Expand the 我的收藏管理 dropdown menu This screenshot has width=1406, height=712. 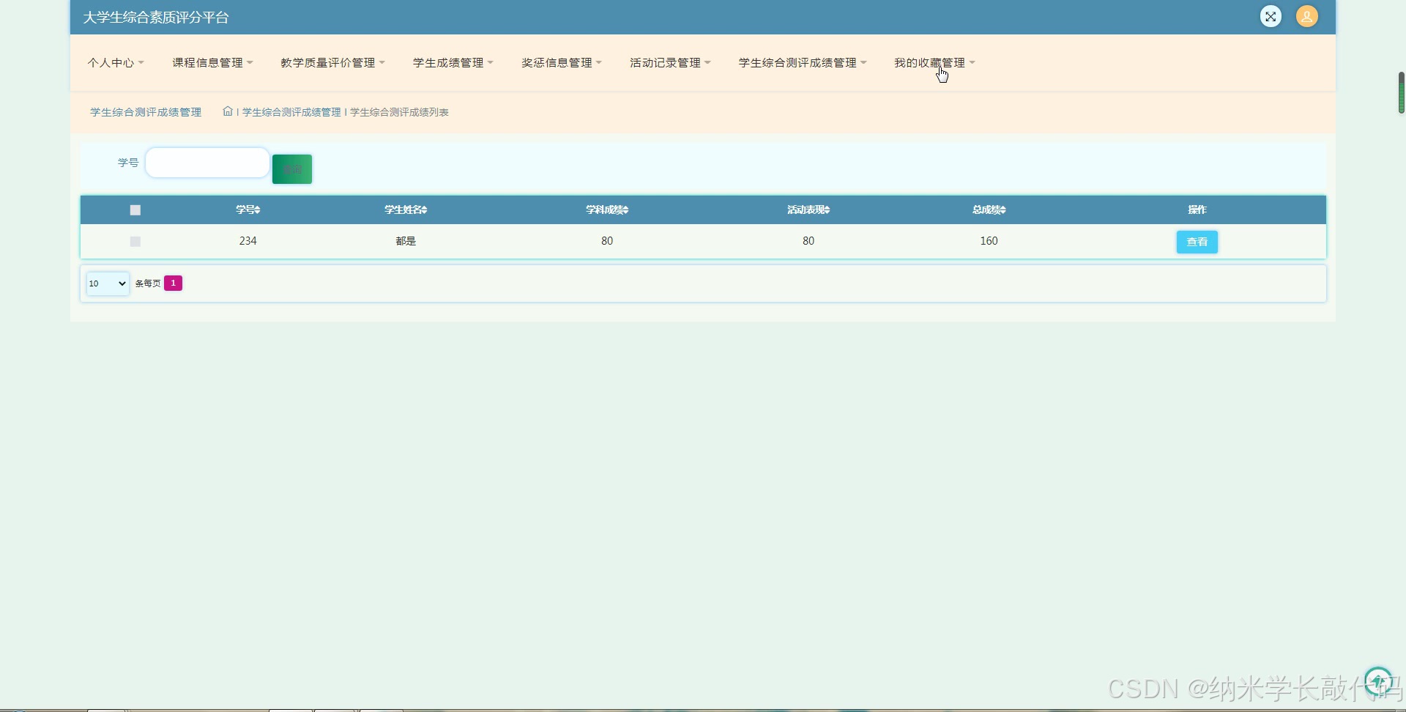(x=934, y=63)
